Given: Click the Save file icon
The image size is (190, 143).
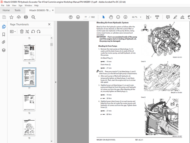Looking at the screenshot, I should click(4, 17).
